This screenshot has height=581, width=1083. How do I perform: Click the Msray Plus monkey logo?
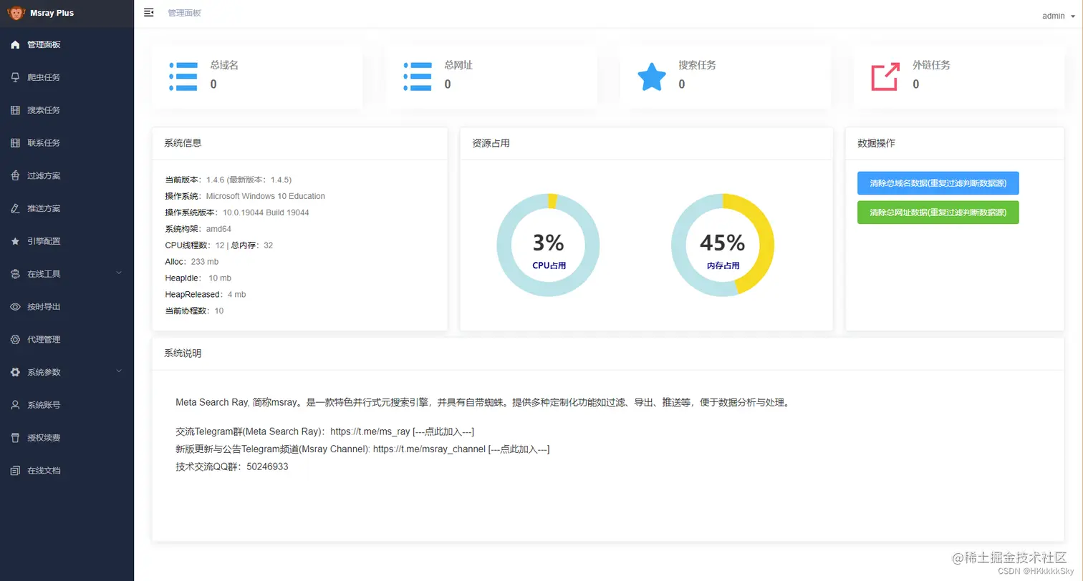[x=15, y=12]
